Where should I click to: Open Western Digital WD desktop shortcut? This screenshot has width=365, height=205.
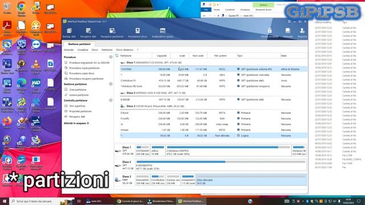(36, 85)
